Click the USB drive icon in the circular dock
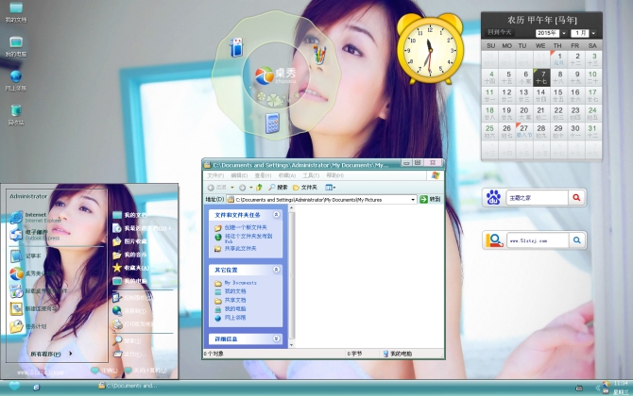Viewport: 633px width, 396px height. tap(236, 47)
